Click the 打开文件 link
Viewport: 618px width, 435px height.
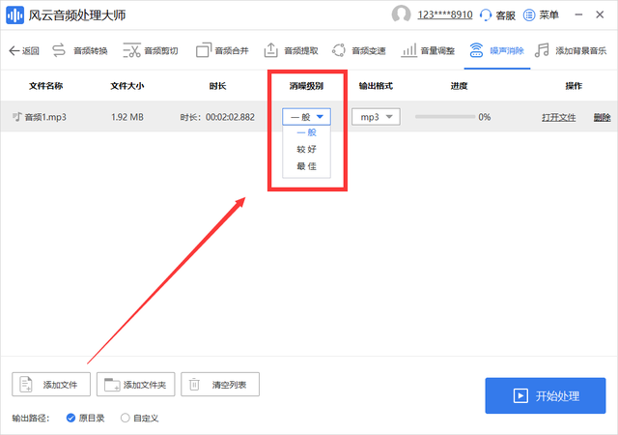point(558,117)
